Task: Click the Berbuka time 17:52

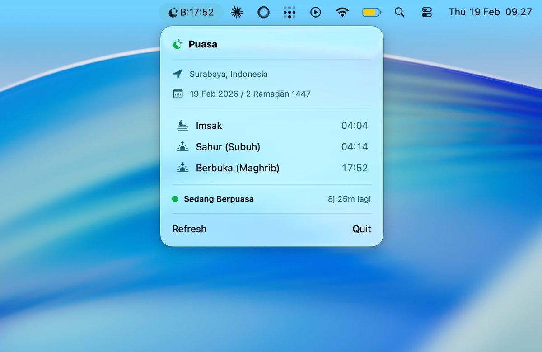Action: coord(355,168)
